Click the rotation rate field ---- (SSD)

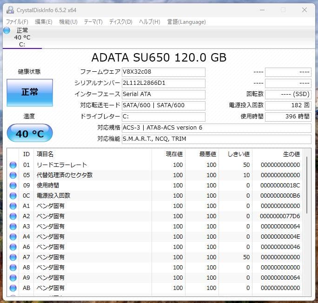(288, 95)
